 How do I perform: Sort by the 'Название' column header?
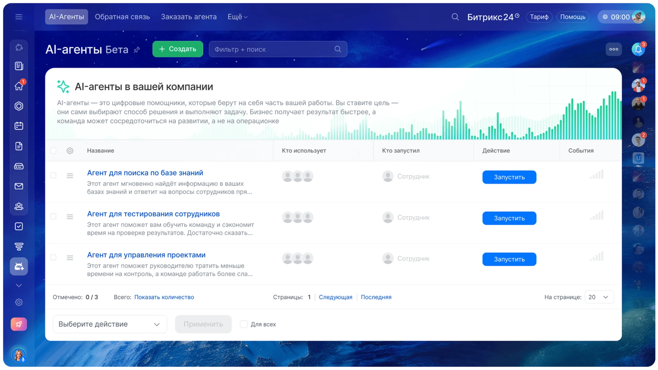(101, 151)
